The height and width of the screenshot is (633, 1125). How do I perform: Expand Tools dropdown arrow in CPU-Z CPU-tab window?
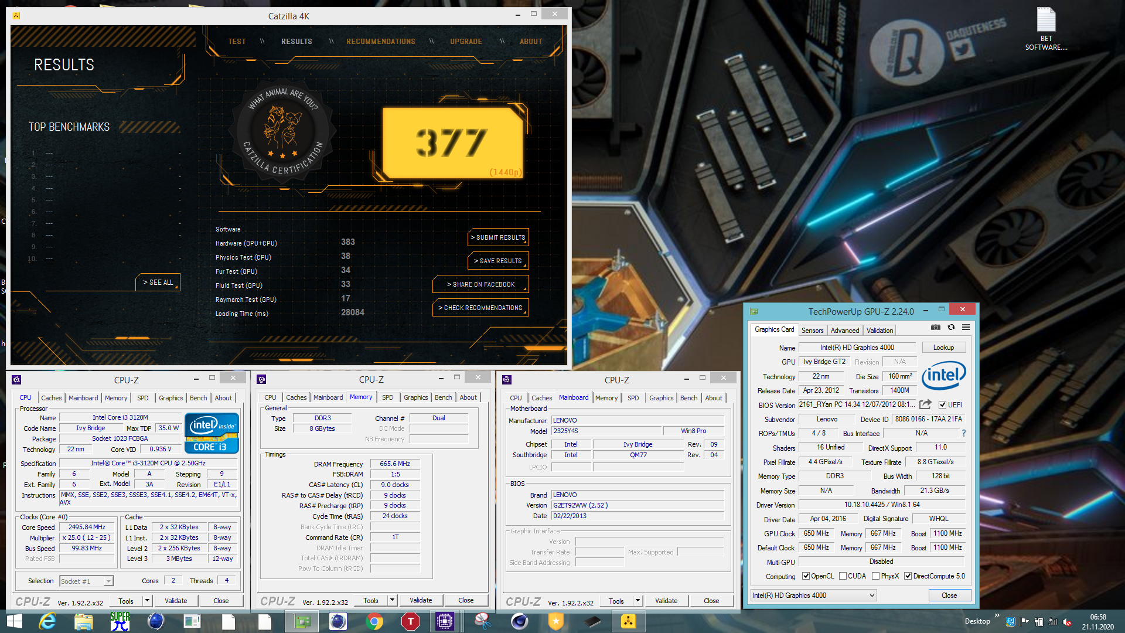147,601
